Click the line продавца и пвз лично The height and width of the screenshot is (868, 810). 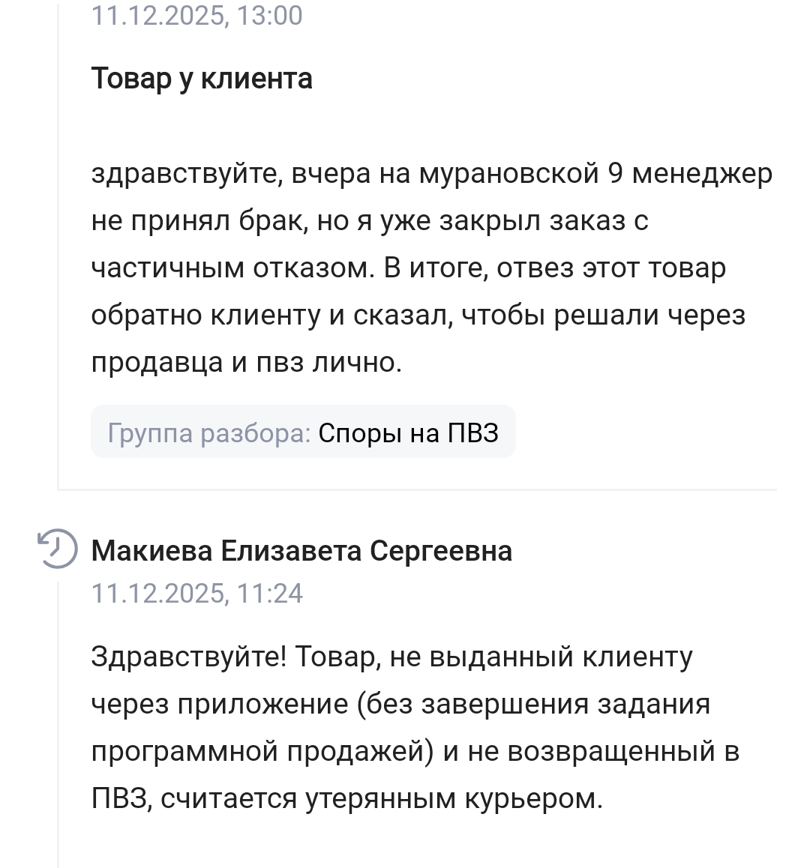tap(247, 363)
